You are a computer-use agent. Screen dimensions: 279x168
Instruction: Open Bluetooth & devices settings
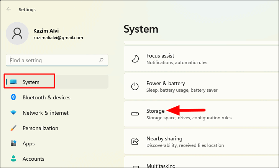point(56,97)
